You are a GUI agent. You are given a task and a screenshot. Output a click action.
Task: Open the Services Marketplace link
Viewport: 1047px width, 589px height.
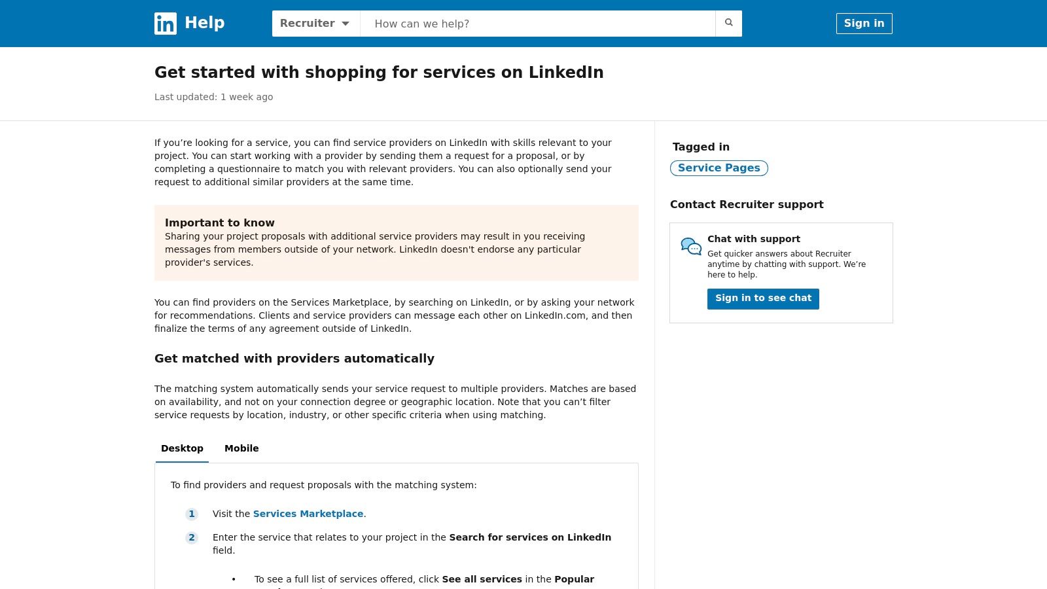pyautogui.click(x=308, y=514)
